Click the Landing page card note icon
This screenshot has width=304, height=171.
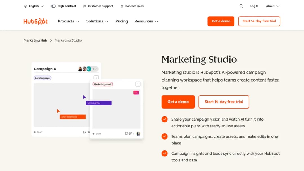pyautogui.click(x=84, y=132)
